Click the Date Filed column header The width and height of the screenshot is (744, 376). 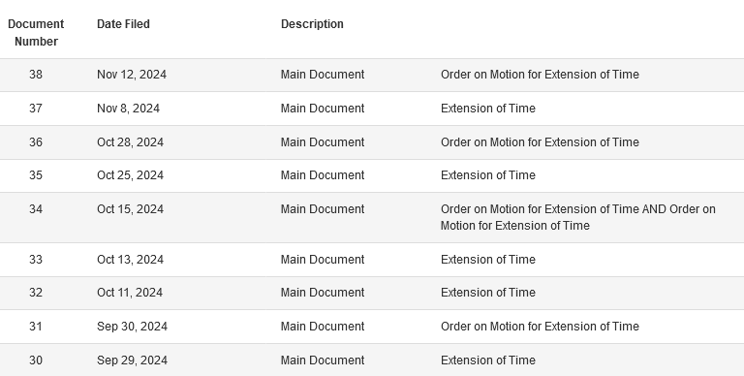(x=123, y=24)
